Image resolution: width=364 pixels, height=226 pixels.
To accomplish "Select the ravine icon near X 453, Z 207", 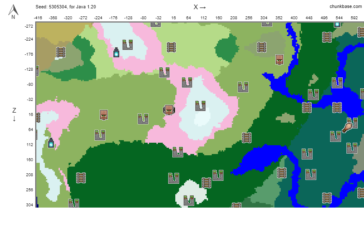I will (311, 175).
